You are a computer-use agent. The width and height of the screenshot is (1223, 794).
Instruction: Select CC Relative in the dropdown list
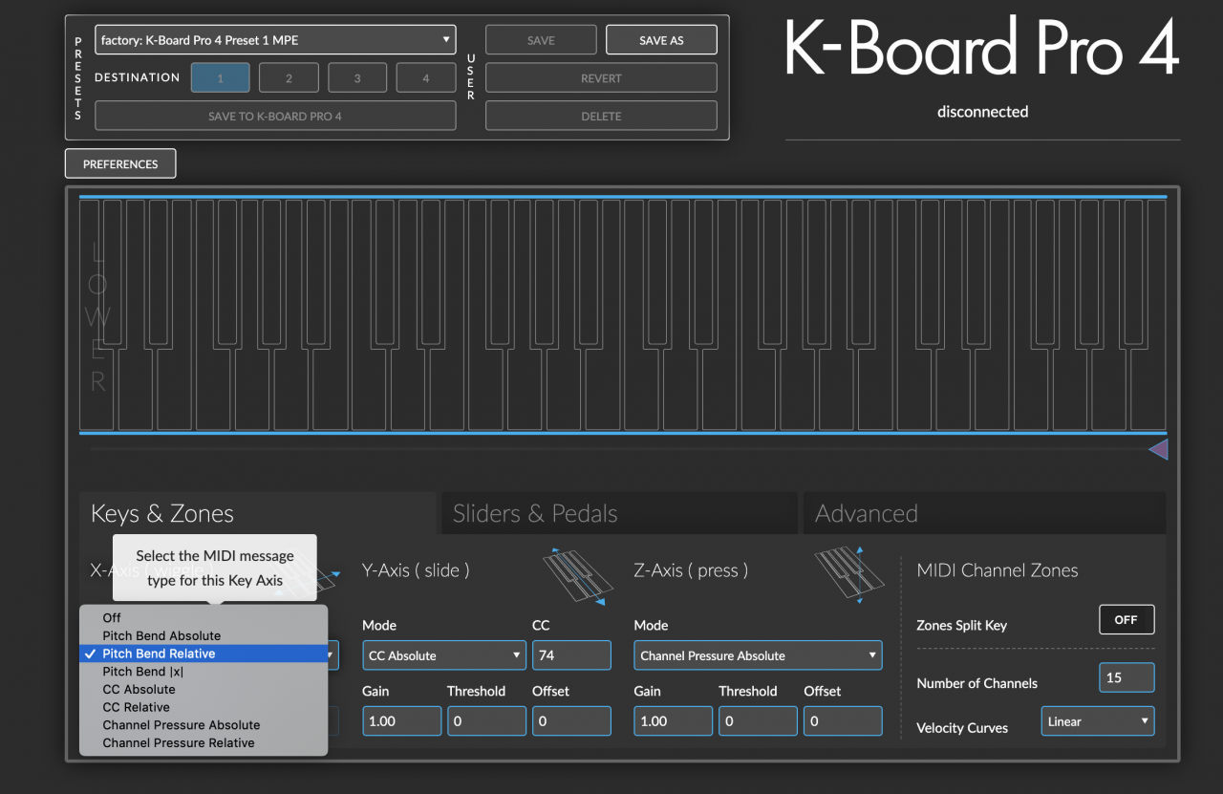(x=136, y=707)
